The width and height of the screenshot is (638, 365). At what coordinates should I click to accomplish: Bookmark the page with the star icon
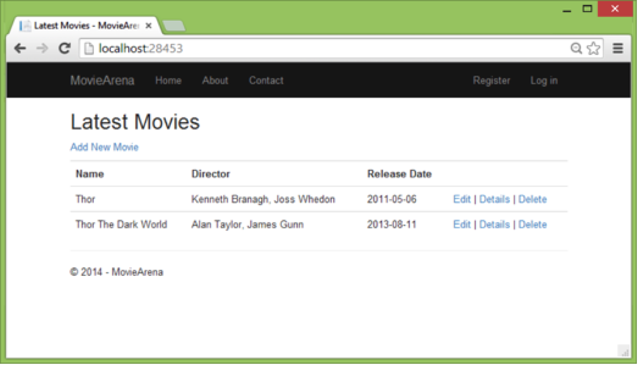(x=594, y=49)
